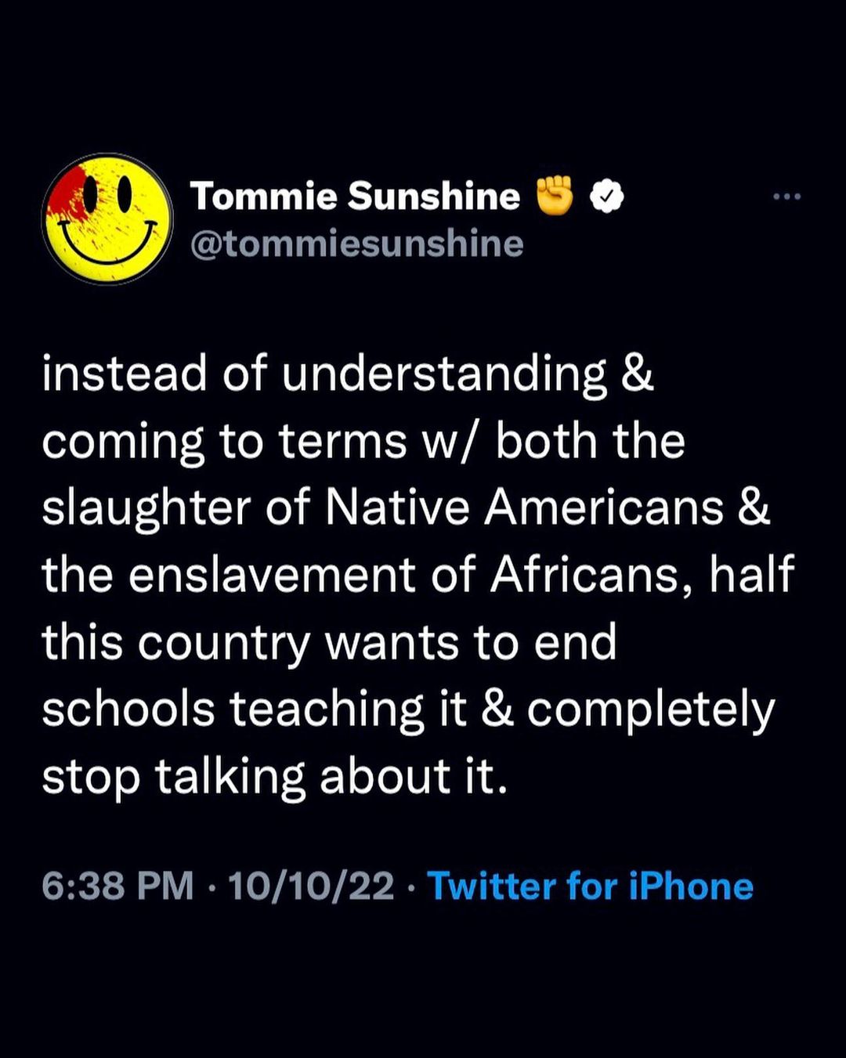The width and height of the screenshot is (846, 1058).
Task: Click the tweet line starting "instead of understanding"
Action: [348, 375]
